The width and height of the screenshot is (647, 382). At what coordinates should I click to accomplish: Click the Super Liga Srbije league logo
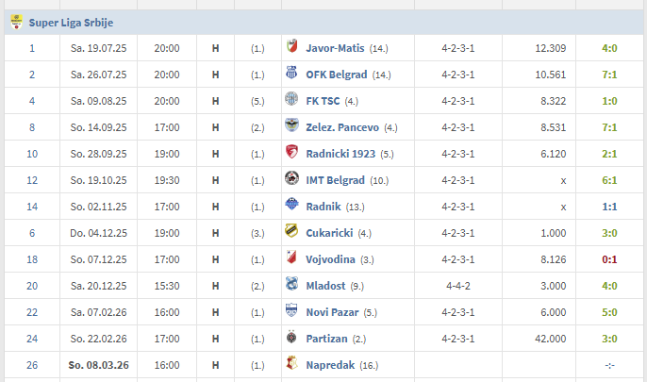coord(16,22)
